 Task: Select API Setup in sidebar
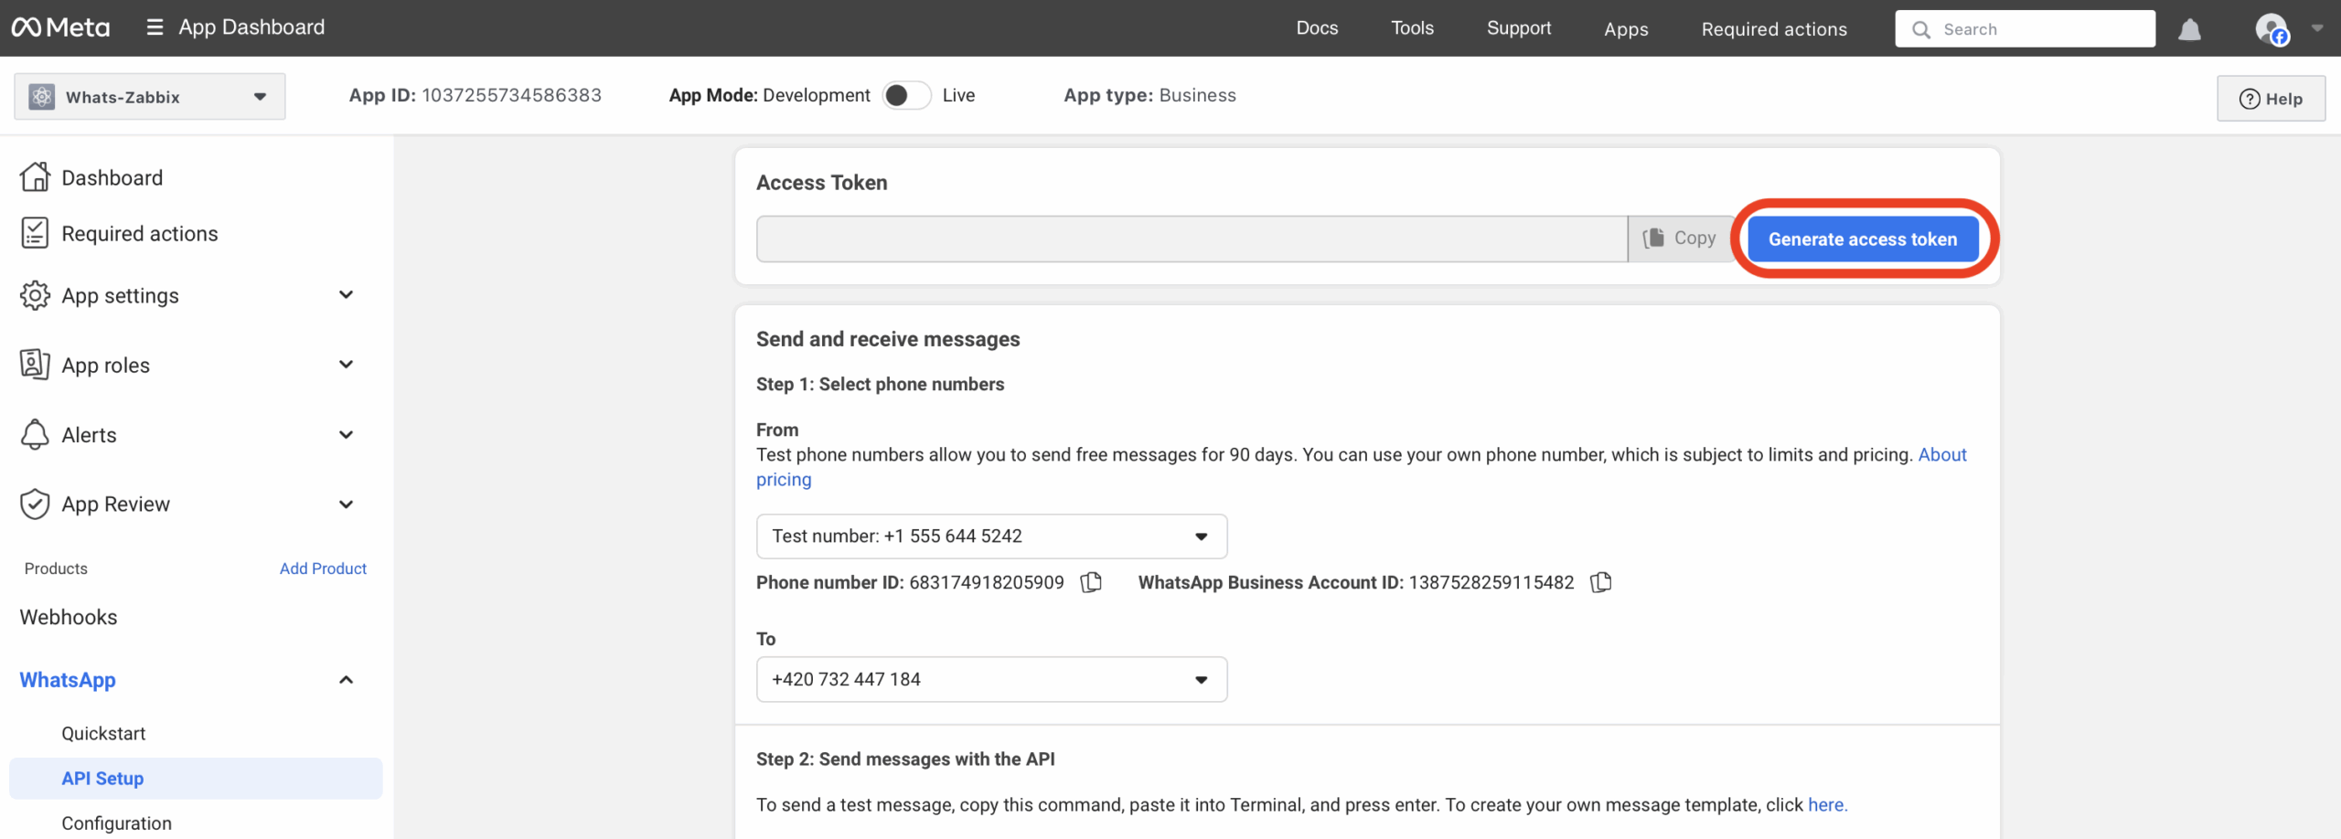196,779
